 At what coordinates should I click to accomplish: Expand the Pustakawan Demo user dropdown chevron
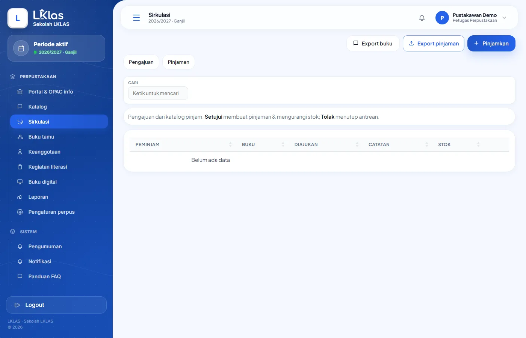[x=504, y=18]
